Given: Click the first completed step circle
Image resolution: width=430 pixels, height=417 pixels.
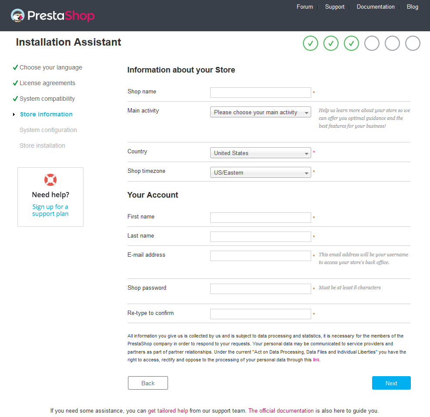Looking at the screenshot, I should 311,43.
